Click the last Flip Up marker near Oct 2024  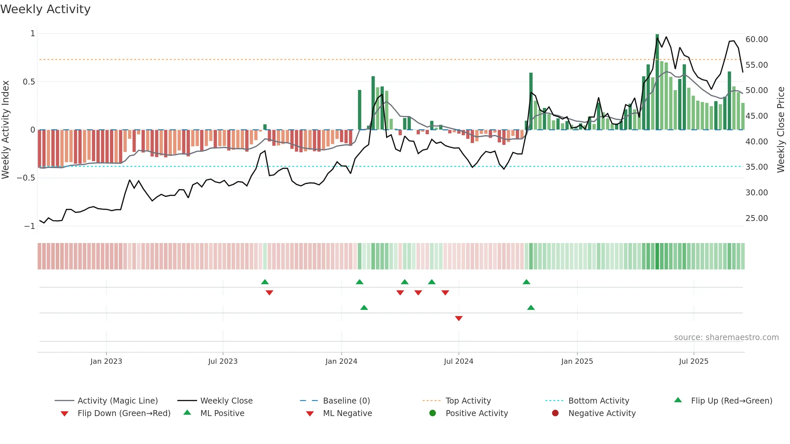(x=526, y=282)
